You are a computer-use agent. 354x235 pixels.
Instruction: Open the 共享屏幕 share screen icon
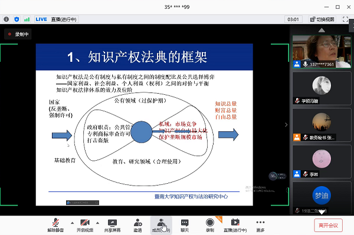click(112, 226)
